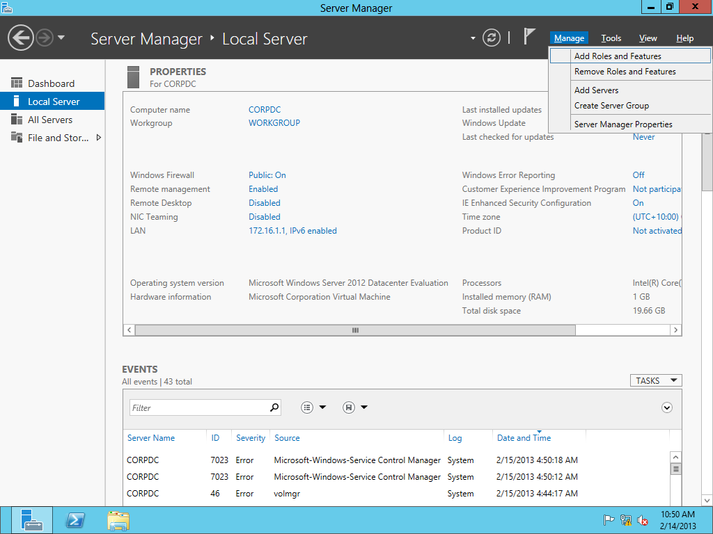
Task: Open the notifications flag icon
Action: [530, 37]
